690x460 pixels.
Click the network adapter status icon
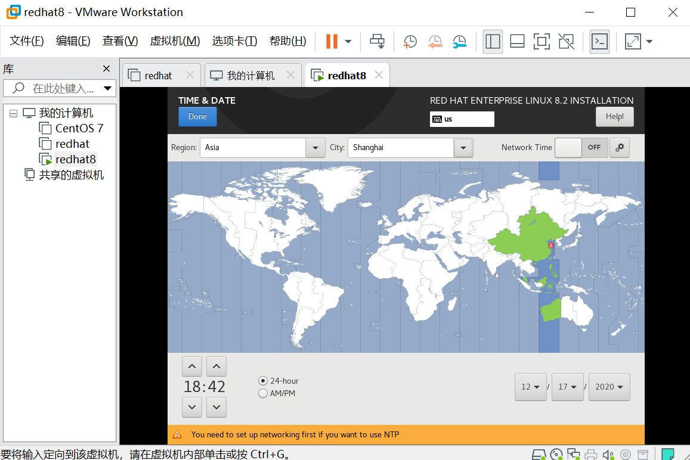573,454
